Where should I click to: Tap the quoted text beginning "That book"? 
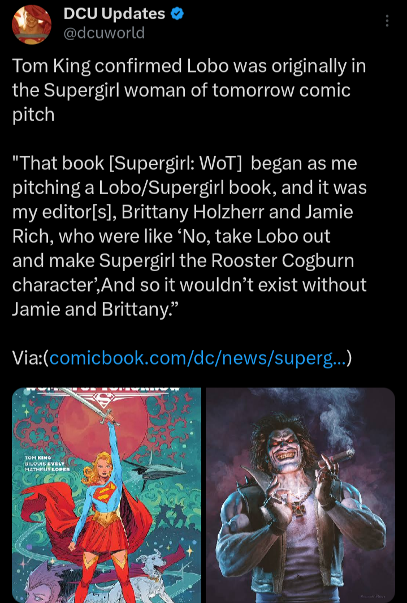(x=189, y=236)
